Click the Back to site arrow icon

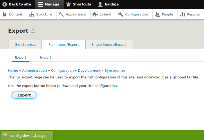5,4
